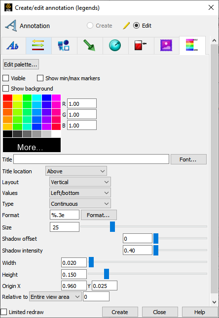
Task: Click the Create button at bottom
Action: tap(120, 312)
